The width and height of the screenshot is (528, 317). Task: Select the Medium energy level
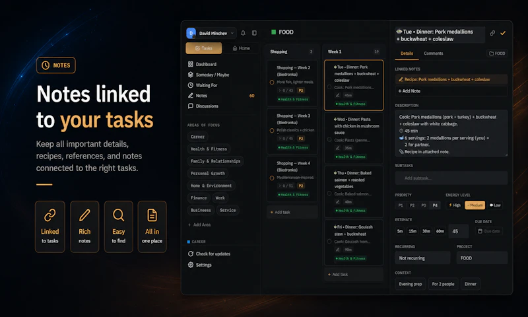click(475, 205)
